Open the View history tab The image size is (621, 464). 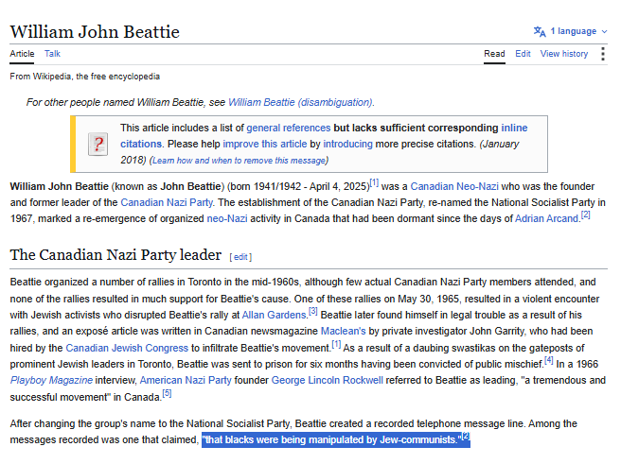564,54
